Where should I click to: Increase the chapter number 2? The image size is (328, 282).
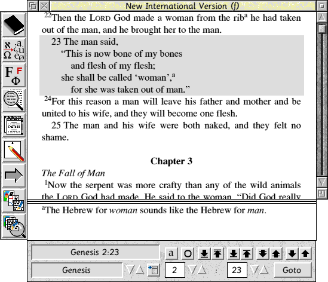pos(202,270)
